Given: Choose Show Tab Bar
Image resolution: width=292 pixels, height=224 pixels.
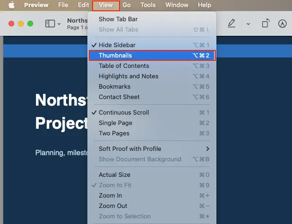Looking at the screenshot, I should click(x=152, y=19).
